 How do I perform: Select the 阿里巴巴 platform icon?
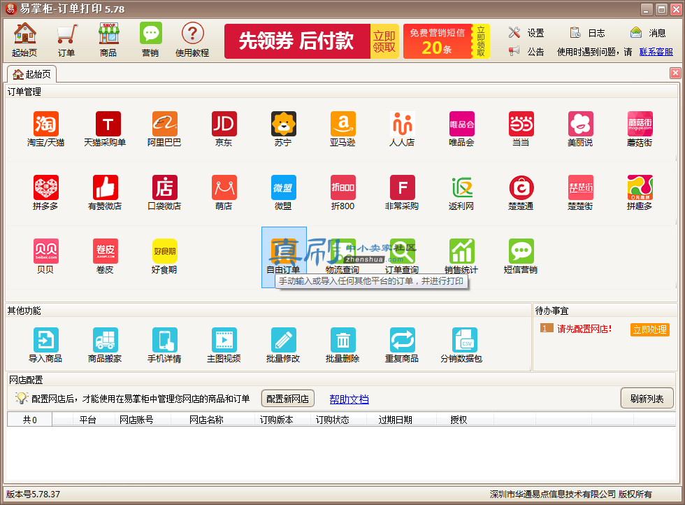point(164,129)
